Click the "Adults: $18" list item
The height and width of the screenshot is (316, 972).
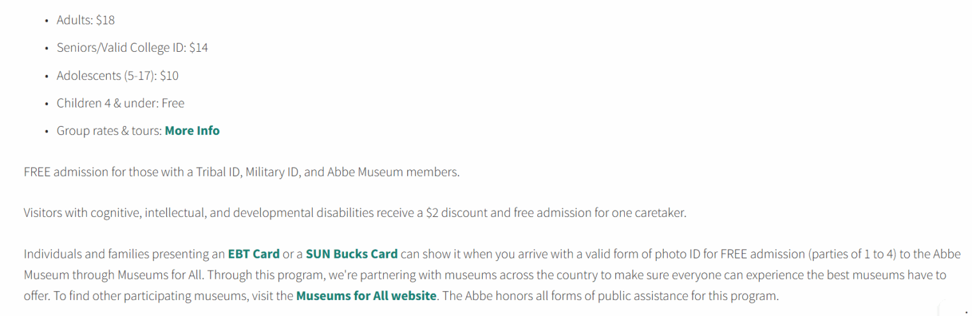point(86,20)
